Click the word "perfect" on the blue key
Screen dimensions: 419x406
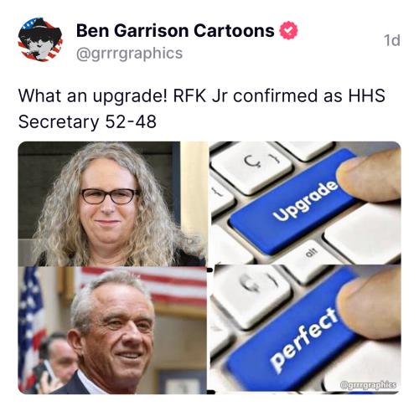tap(303, 339)
